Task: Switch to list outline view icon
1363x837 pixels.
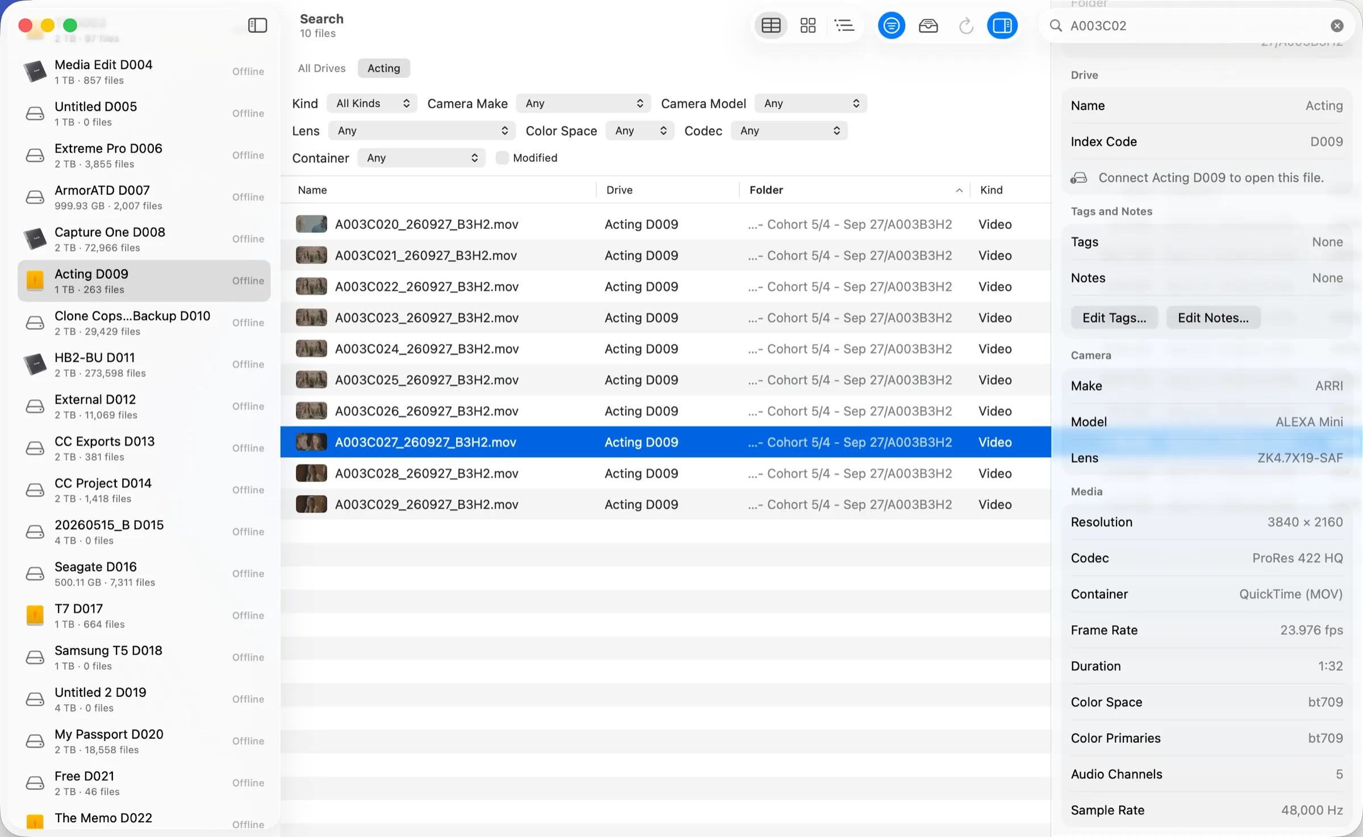Action: [x=844, y=26]
